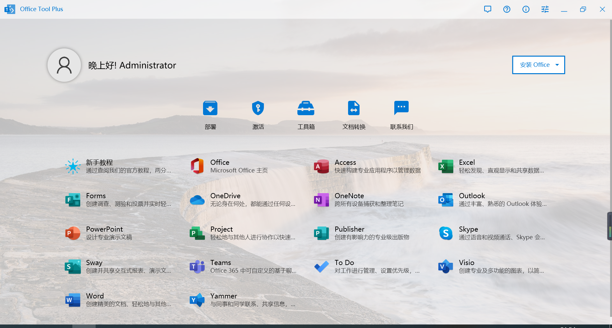Open the OneDrive cloud icon
This screenshot has height=328, width=612.
pyautogui.click(x=197, y=200)
